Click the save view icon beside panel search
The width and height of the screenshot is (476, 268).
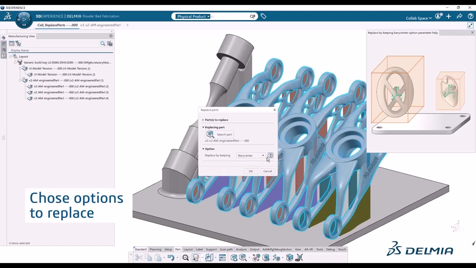(110, 44)
